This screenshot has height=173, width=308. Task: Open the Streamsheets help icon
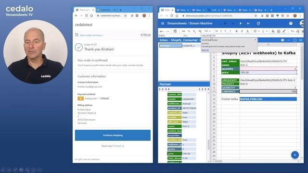pyautogui.click(x=291, y=24)
